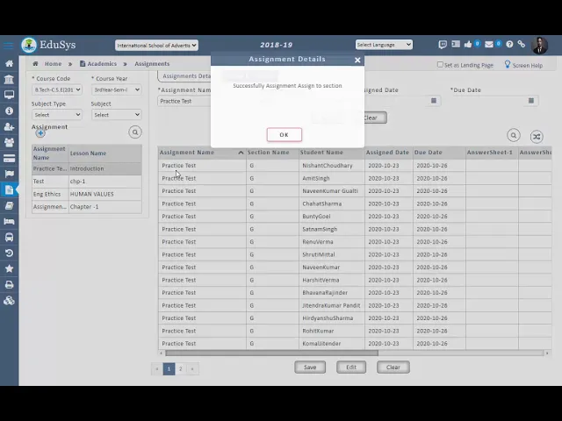
Task: Click Assignments in the breadcrumb
Action: click(152, 64)
